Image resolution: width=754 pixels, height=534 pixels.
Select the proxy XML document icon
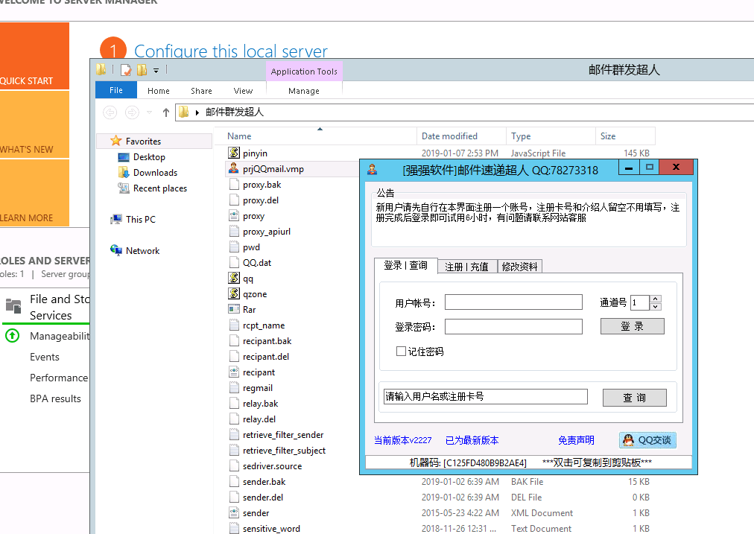234,216
